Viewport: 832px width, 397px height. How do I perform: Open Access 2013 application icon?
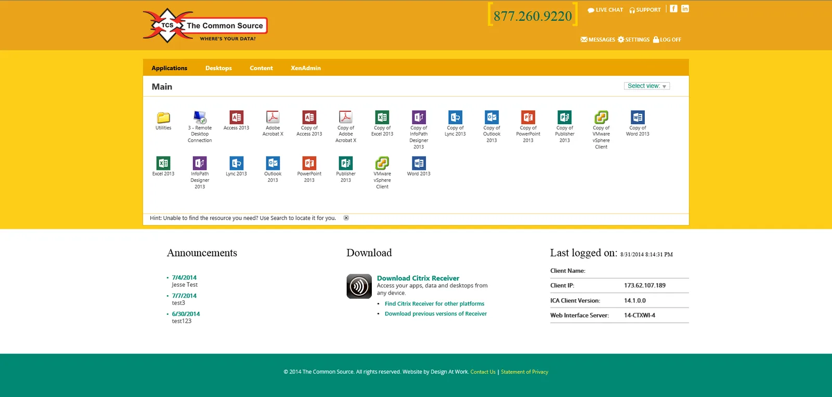pyautogui.click(x=236, y=117)
